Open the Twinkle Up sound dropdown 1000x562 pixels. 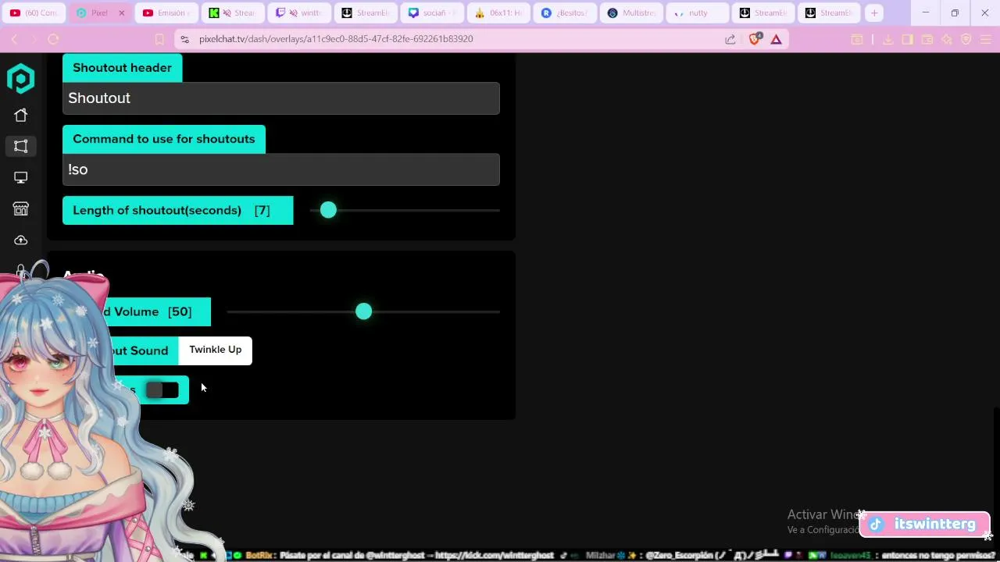click(215, 350)
